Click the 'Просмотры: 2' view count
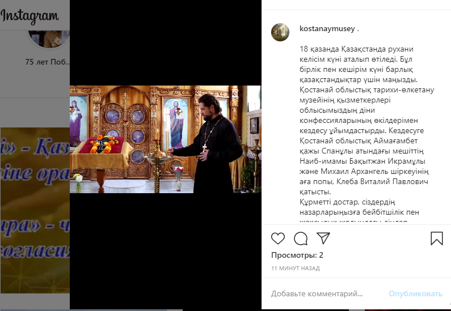 click(x=297, y=255)
